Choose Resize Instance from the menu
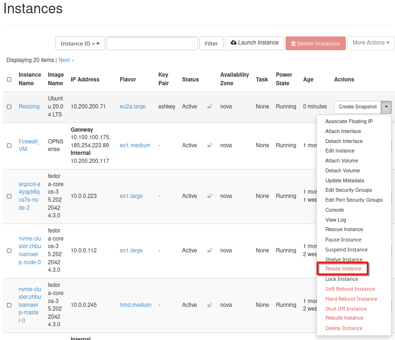Viewport: 395px width, 340px height. (343, 269)
